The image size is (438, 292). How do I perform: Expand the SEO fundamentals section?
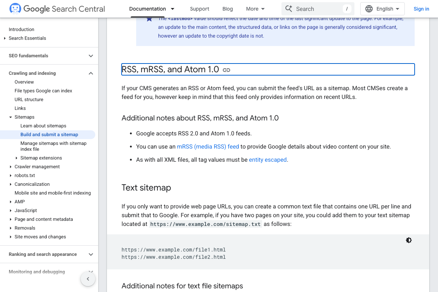click(x=91, y=56)
